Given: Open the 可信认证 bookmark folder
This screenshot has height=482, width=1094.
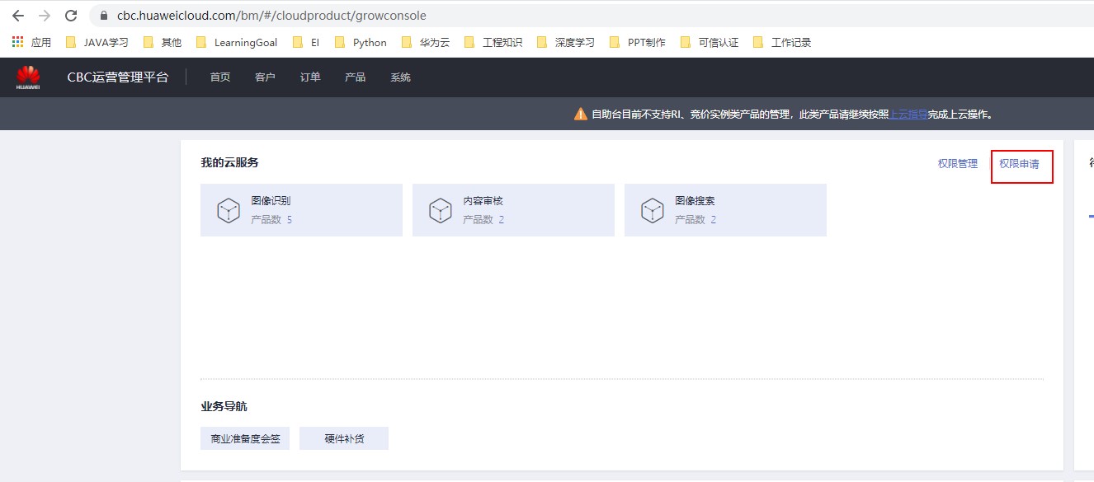Looking at the screenshot, I should tap(710, 42).
